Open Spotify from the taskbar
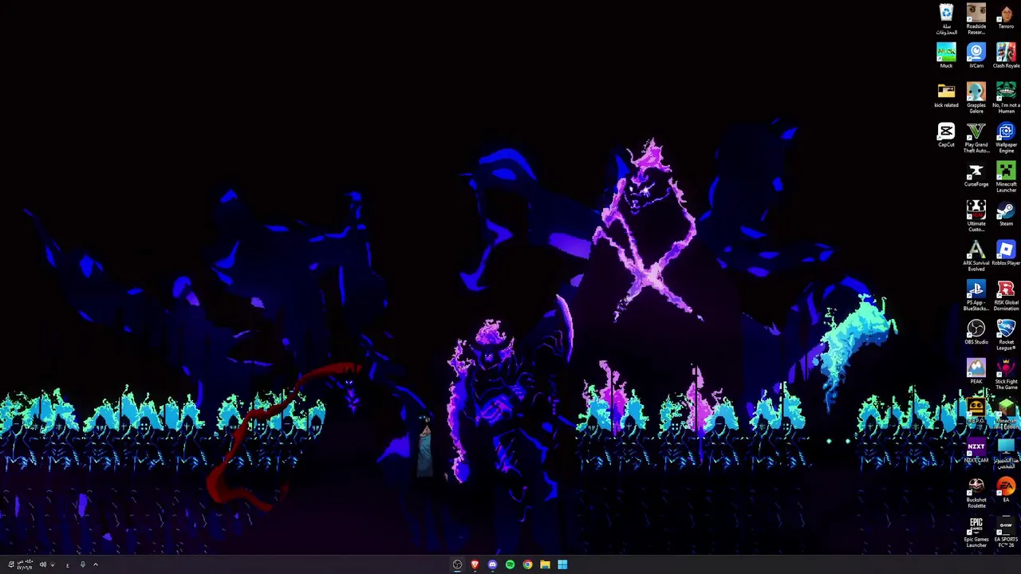The image size is (1021, 574). (510, 564)
